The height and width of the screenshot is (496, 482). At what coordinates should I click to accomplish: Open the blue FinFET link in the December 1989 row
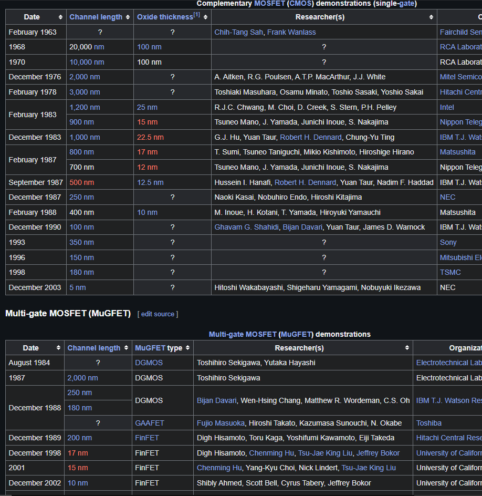coord(146,438)
